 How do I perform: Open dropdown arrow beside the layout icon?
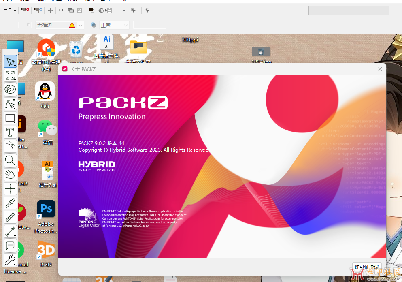15,11
